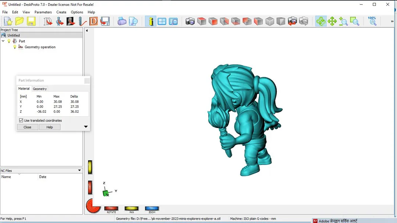Image resolution: width=397 pixels, height=223 pixels.
Task: Open the Edit menu
Action: (15, 12)
